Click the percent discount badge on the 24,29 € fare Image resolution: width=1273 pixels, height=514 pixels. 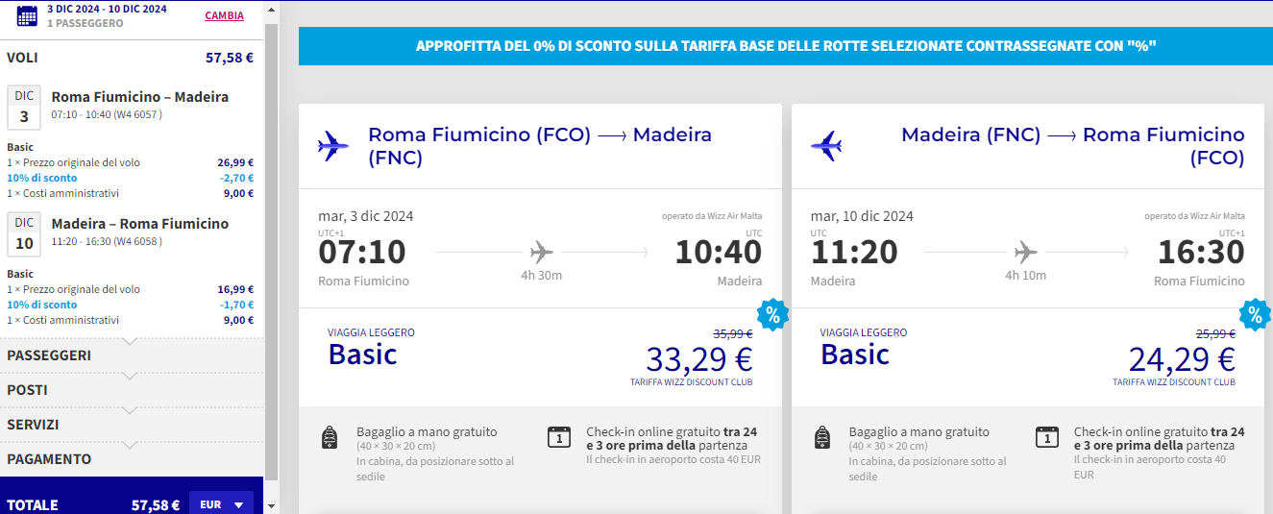1255,314
